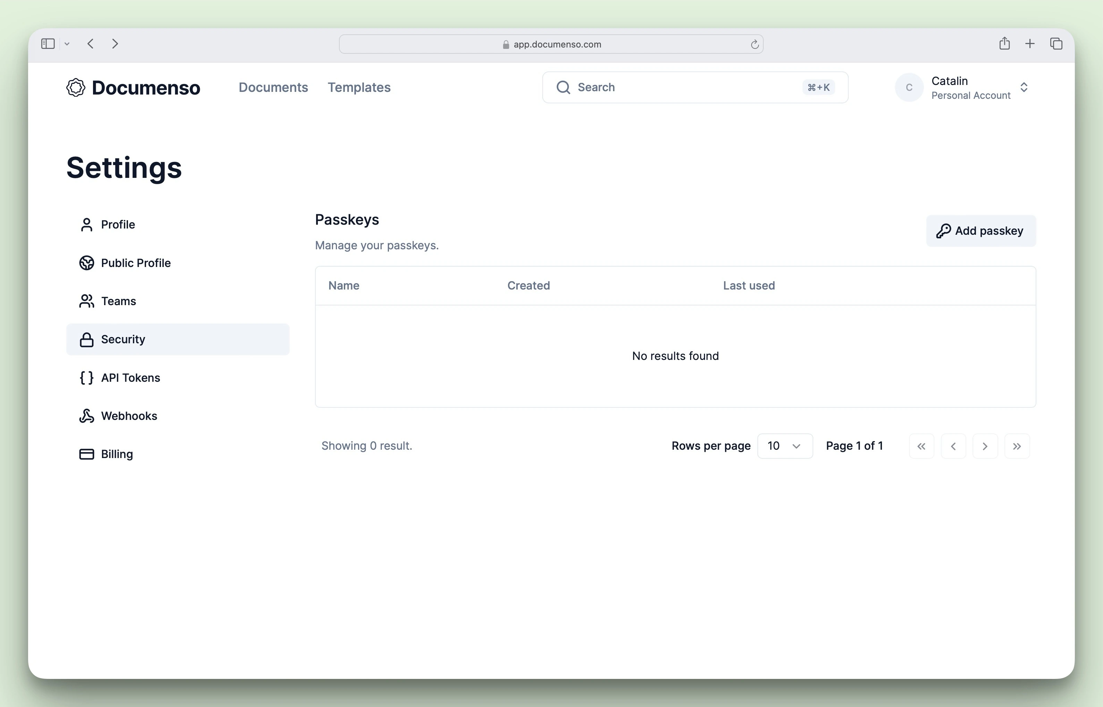
Task: Select the Profile icon in settings sidebar
Action: [x=86, y=224]
